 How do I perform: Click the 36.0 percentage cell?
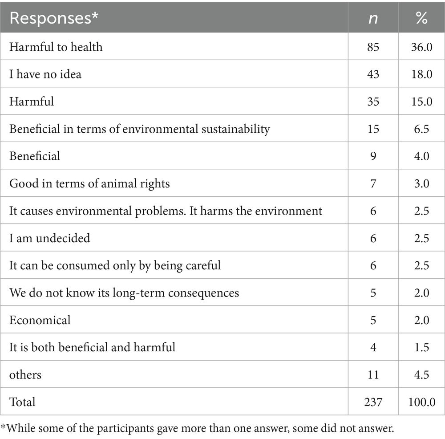tap(421, 47)
